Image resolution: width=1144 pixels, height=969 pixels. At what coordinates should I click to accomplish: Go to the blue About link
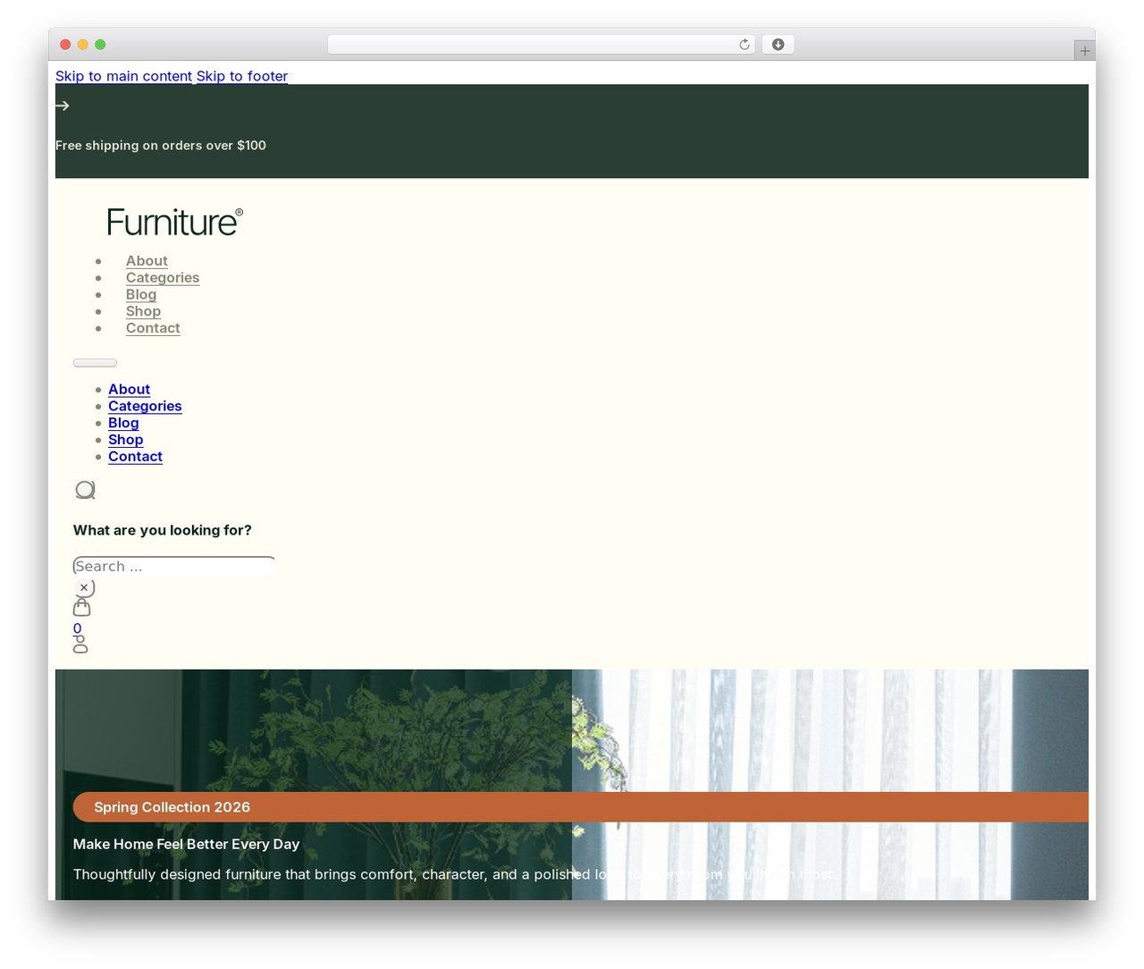point(129,390)
